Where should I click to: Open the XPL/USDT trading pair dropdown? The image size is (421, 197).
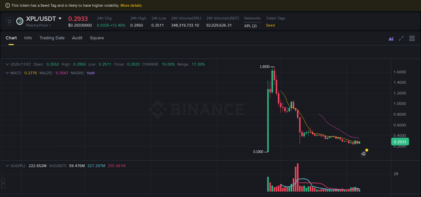coord(60,19)
